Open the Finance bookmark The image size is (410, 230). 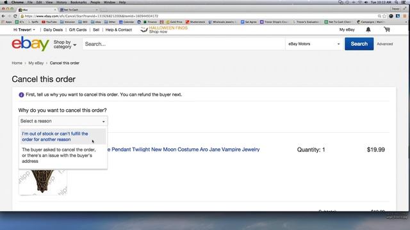pos(150,22)
